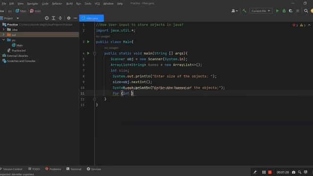313x176 pixels.
Task: Open the user account dropdown icon
Action: pos(234,11)
